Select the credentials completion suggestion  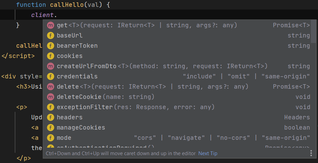[77, 76]
